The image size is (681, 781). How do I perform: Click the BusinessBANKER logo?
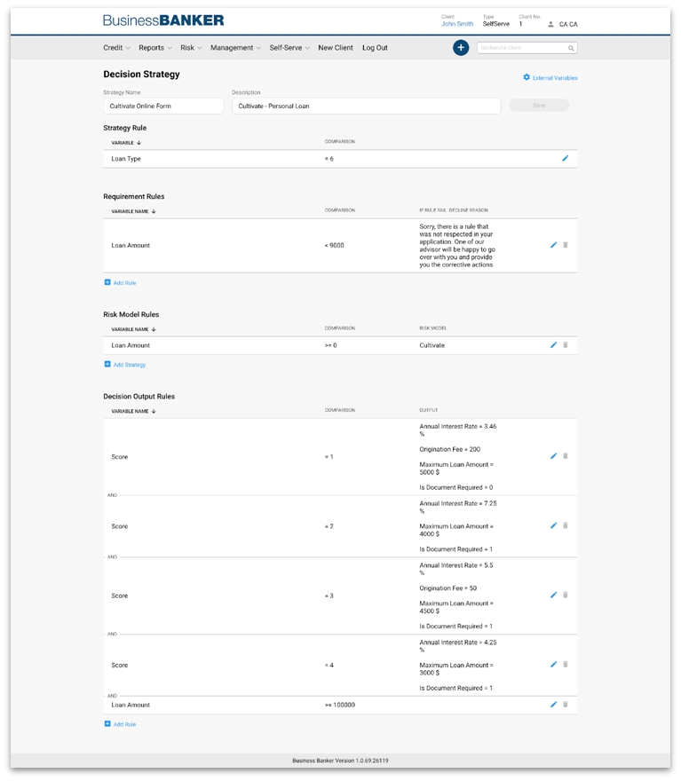[163, 20]
